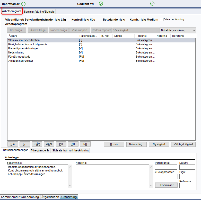Click the PM button
This screenshot has width=201, height=200.
[x=61, y=144]
